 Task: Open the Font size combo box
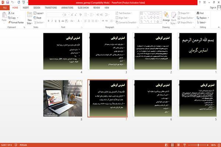pos(67,15)
